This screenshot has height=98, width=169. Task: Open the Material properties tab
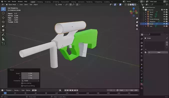pos(141,84)
